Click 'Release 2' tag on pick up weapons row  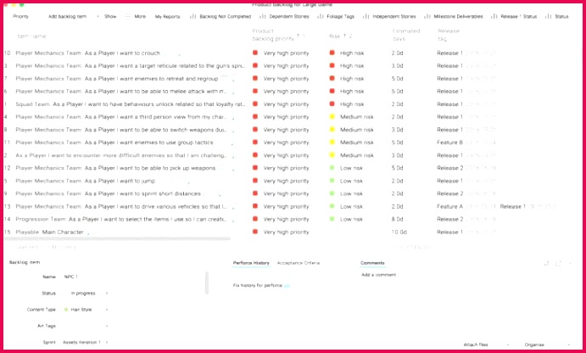click(x=450, y=168)
